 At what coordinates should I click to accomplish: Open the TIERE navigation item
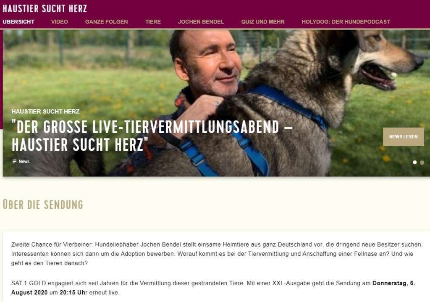pos(153,22)
